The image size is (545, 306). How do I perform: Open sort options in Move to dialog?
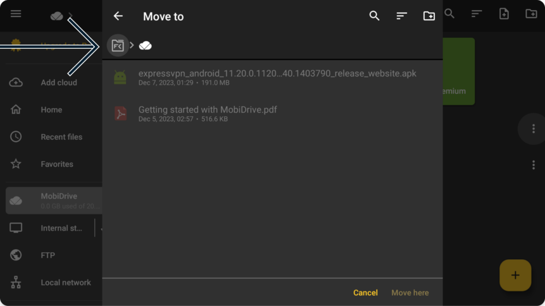(x=401, y=16)
